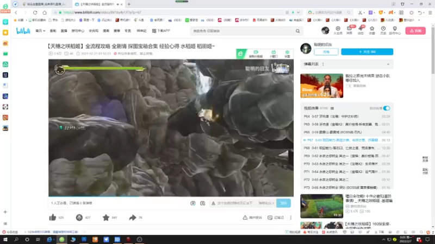Go to browser home page icon

point(45,12)
